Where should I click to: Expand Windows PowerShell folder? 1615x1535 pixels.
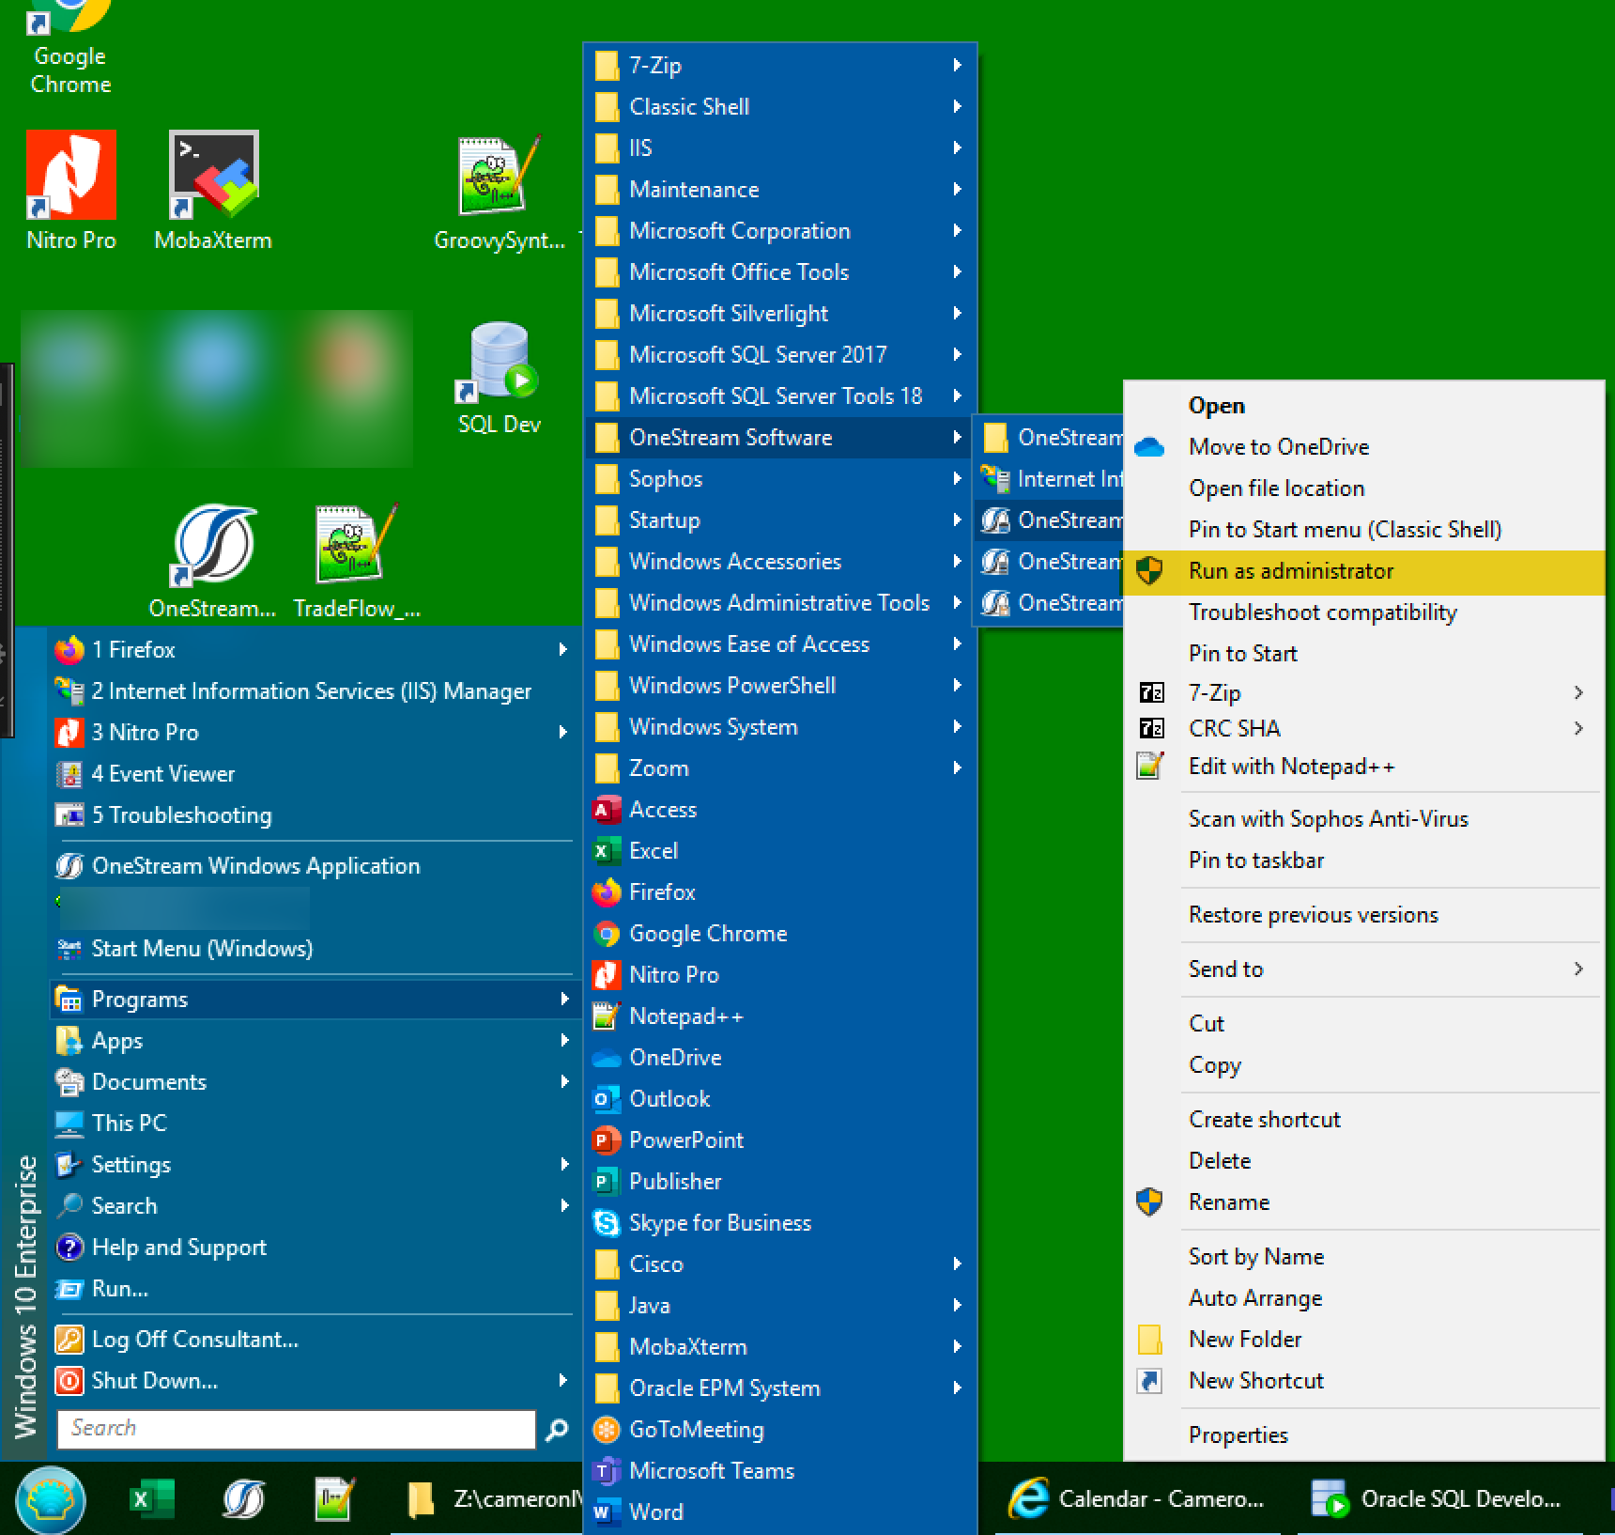point(780,686)
